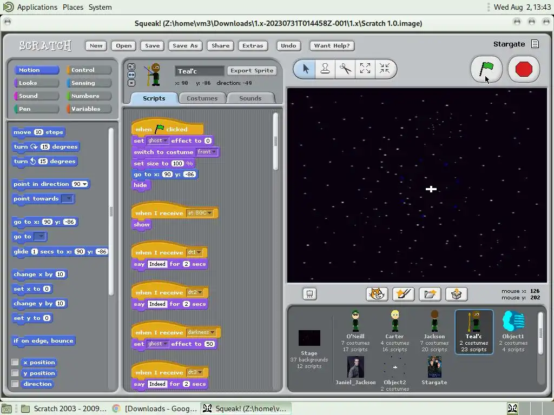Image resolution: width=554 pixels, height=415 pixels.
Task: Open Numbers blocks category
Action: (x=89, y=96)
